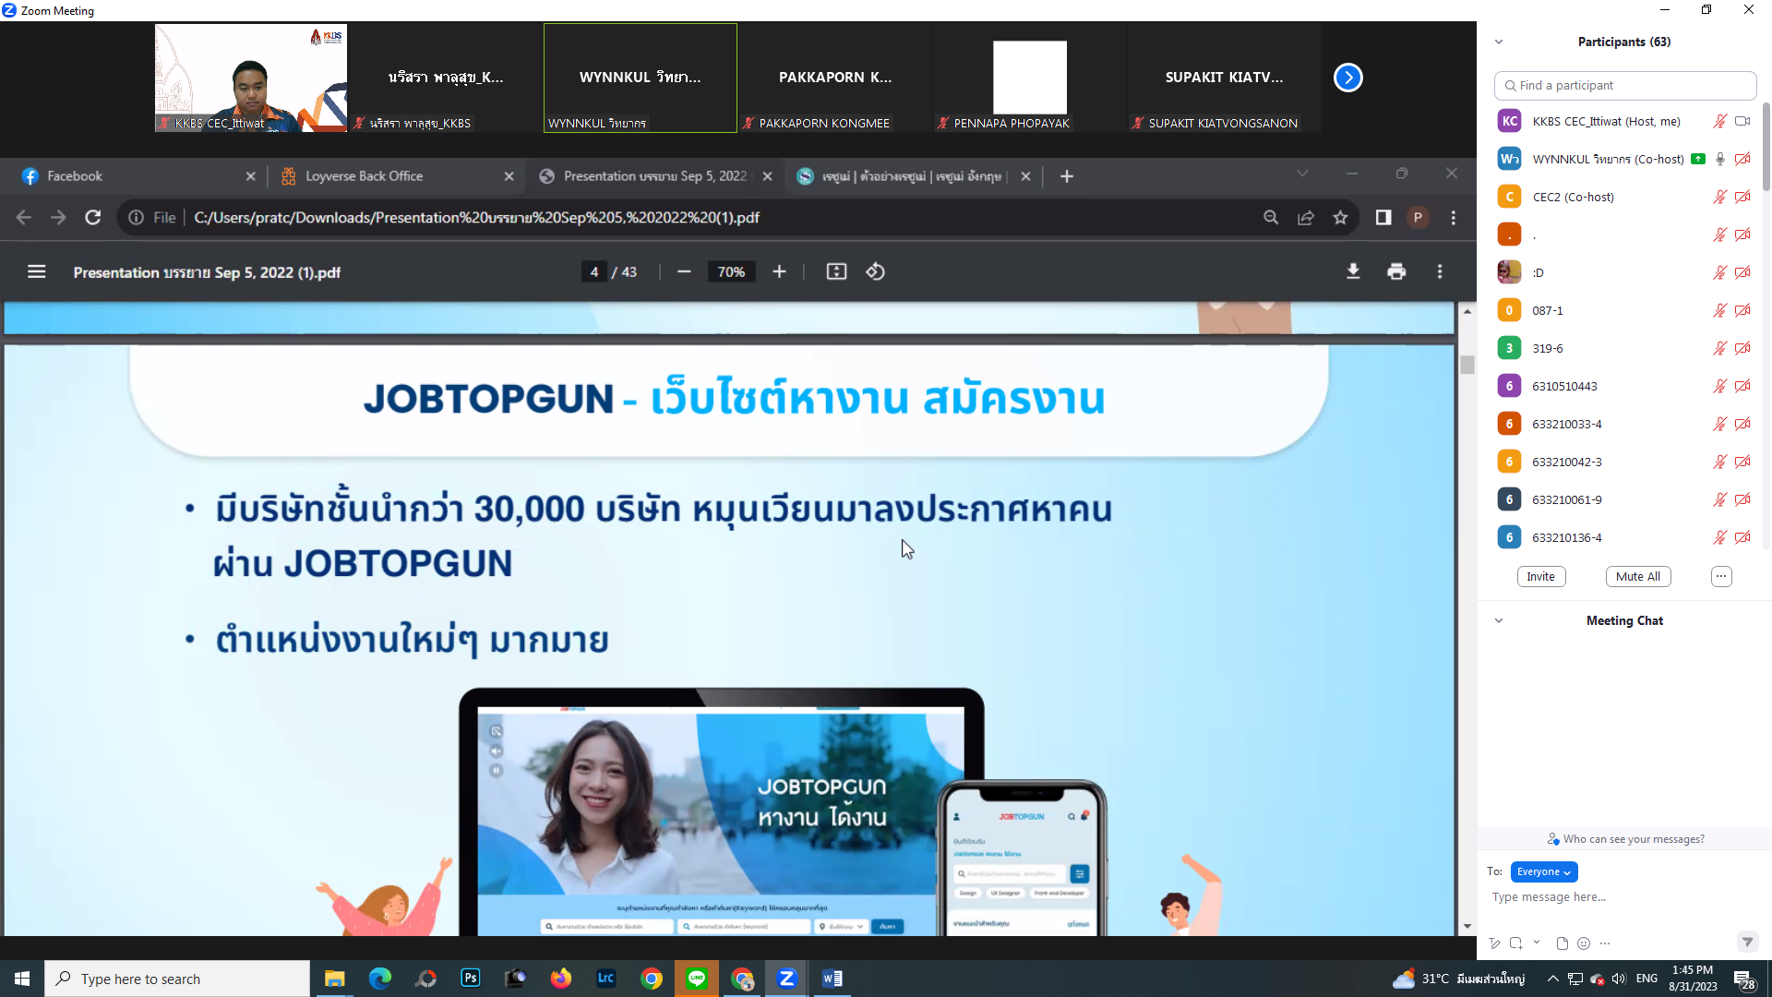Image resolution: width=1772 pixels, height=997 pixels.
Task: Rotate the PDF counterclockwise
Action: 875,271
